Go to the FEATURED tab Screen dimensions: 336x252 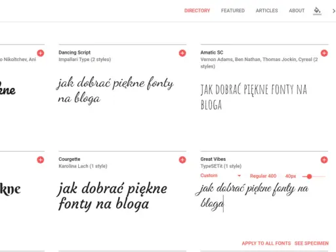tap(233, 10)
